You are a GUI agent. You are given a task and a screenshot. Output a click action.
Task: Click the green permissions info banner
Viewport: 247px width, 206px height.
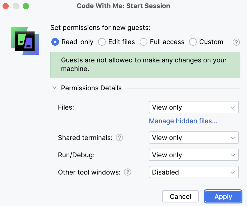pos(145,65)
